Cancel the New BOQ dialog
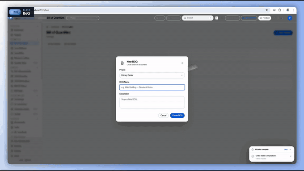This screenshot has height=171, width=304. pyautogui.click(x=163, y=116)
